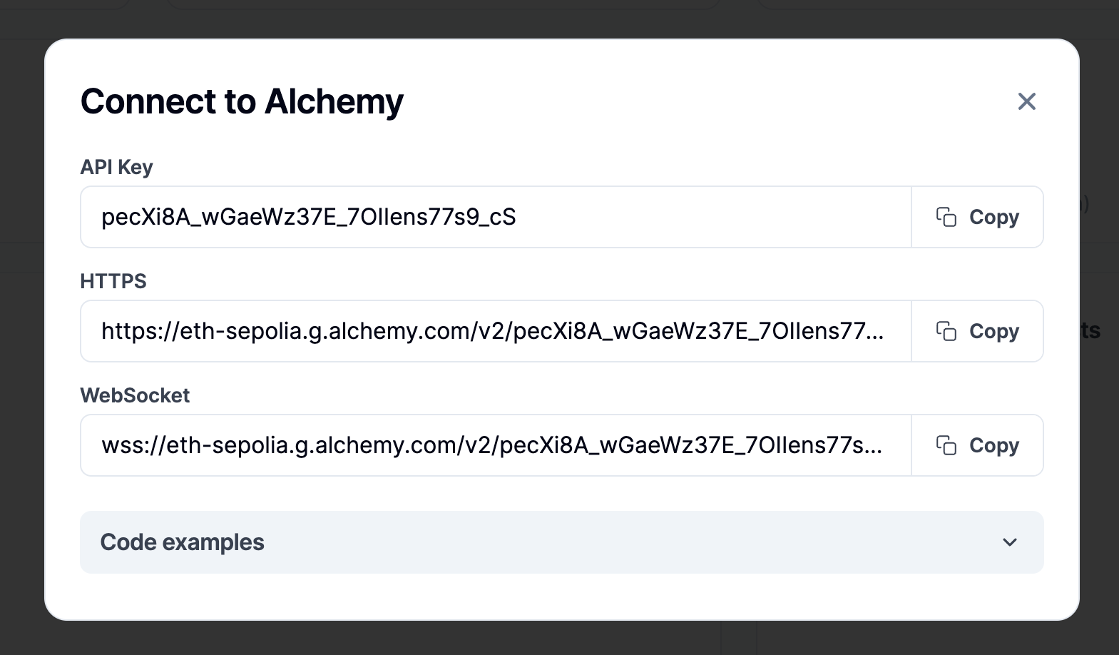Click the Code examples heading text

click(x=182, y=542)
